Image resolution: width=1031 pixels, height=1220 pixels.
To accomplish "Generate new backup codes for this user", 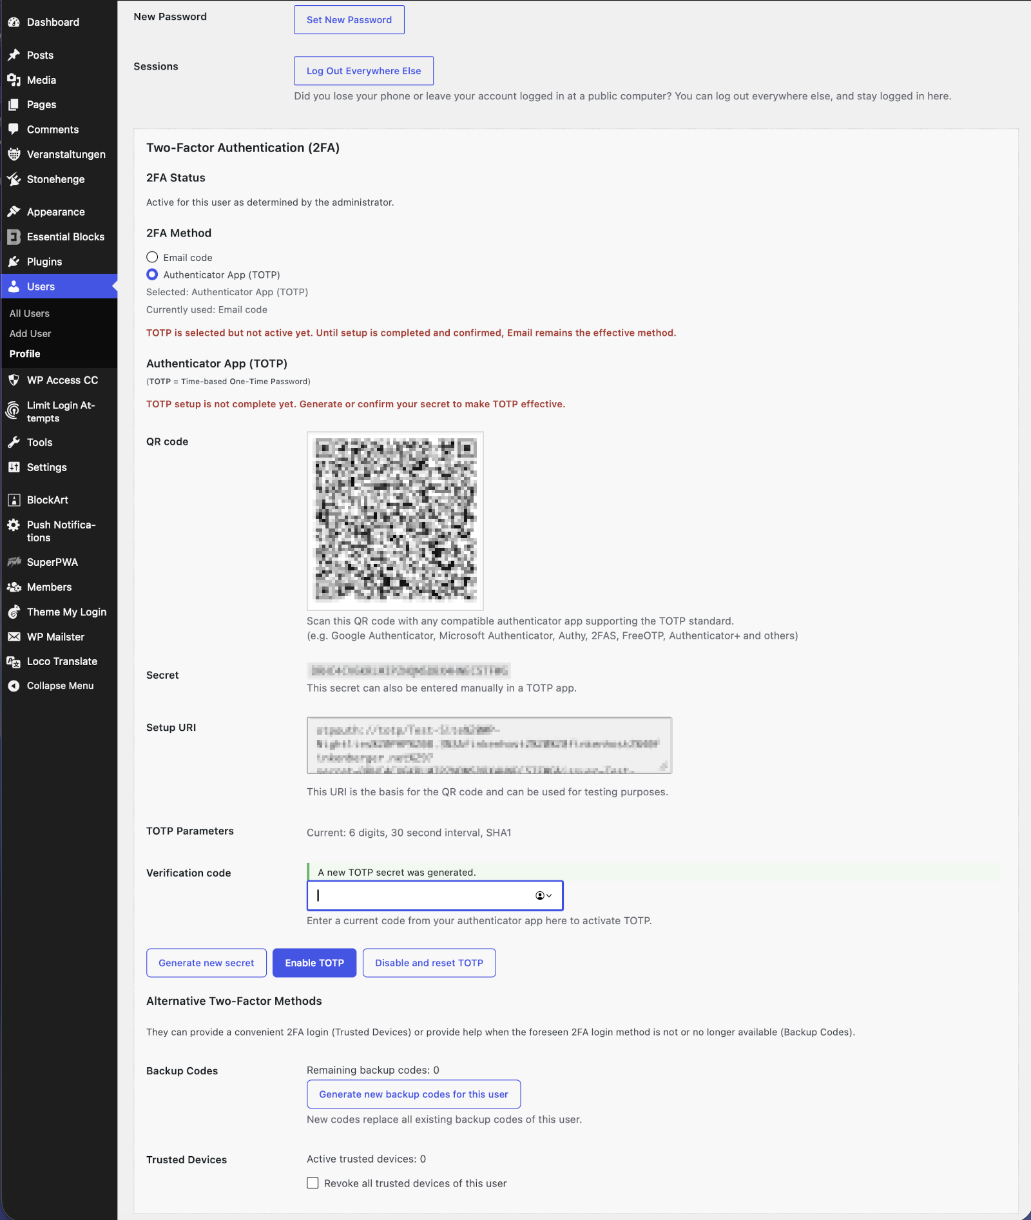I will [x=413, y=1094].
